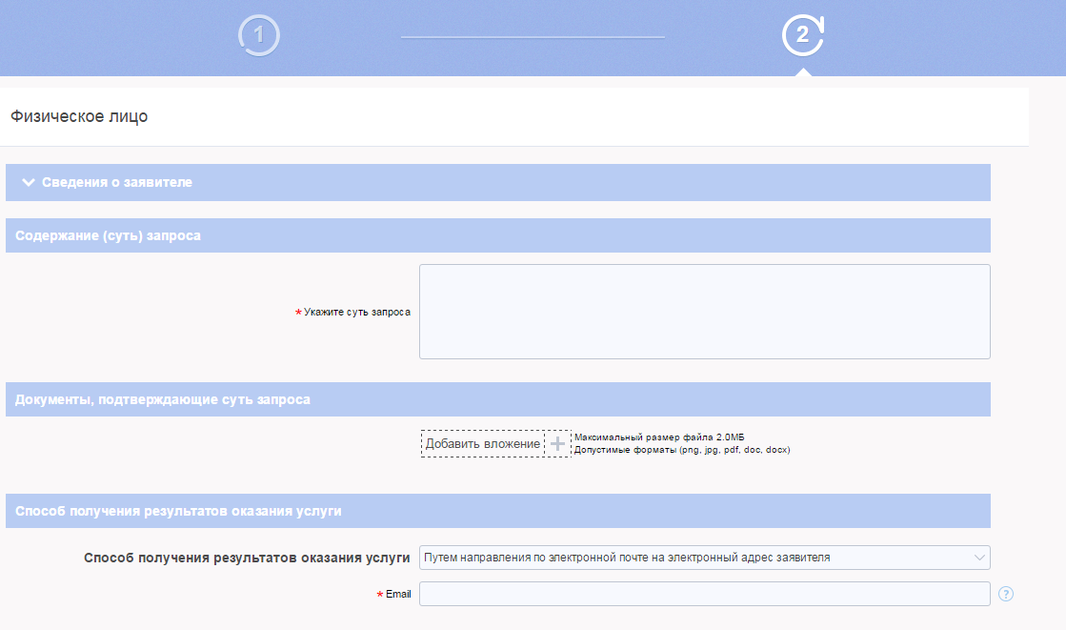Click the Документы, подтверждающие суть запроса header
Viewport: 1066px width, 630px height.
coord(162,400)
